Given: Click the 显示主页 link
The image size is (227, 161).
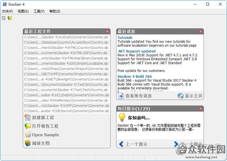Looking at the screenshot, I should point(194,96).
